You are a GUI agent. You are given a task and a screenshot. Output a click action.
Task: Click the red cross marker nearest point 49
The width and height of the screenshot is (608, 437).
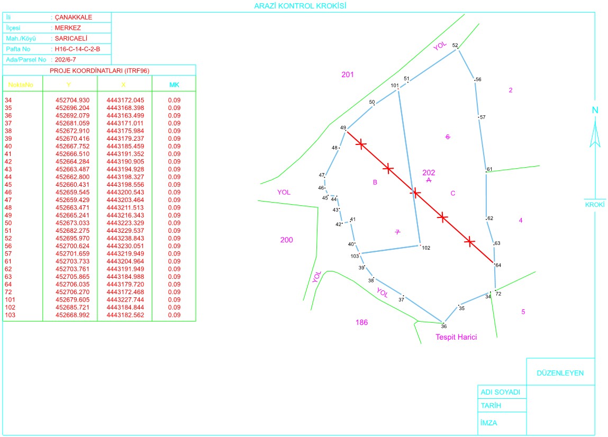361,143
